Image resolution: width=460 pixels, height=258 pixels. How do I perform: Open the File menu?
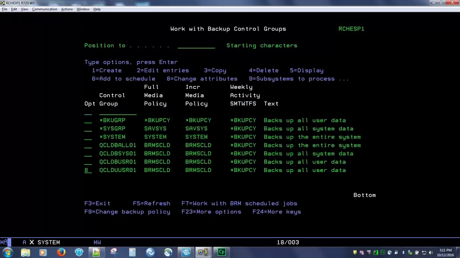click(x=5, y=9)
